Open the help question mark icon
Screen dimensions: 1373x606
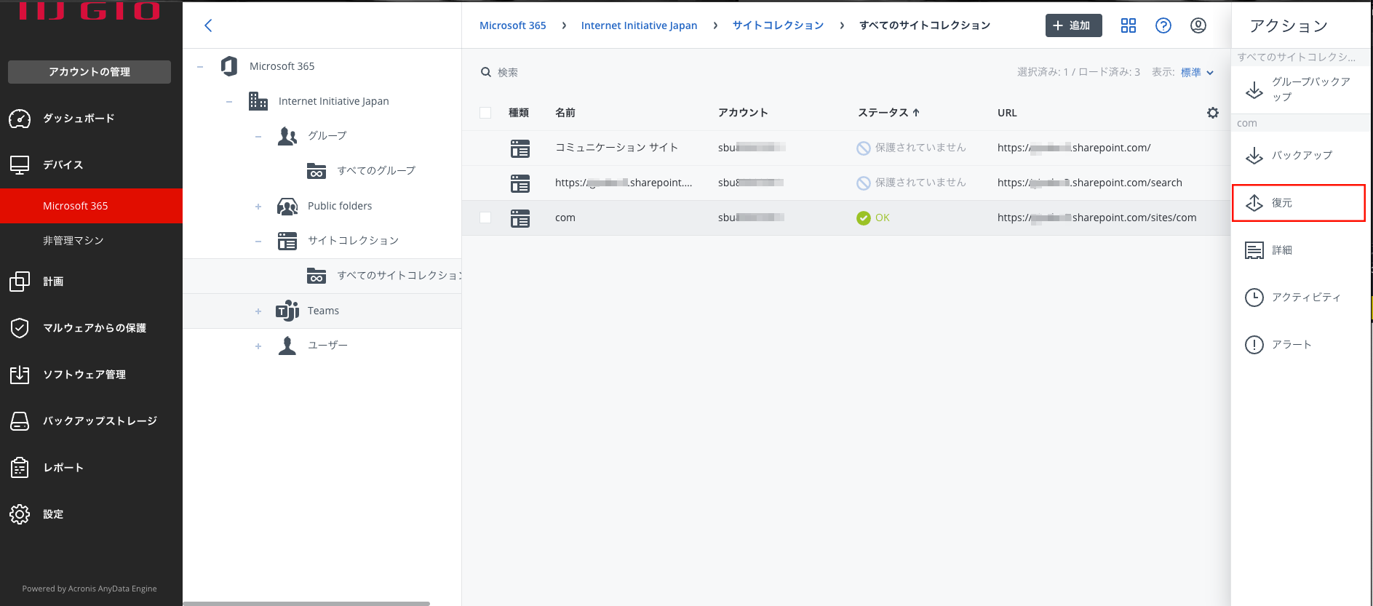click(1163, 25)
